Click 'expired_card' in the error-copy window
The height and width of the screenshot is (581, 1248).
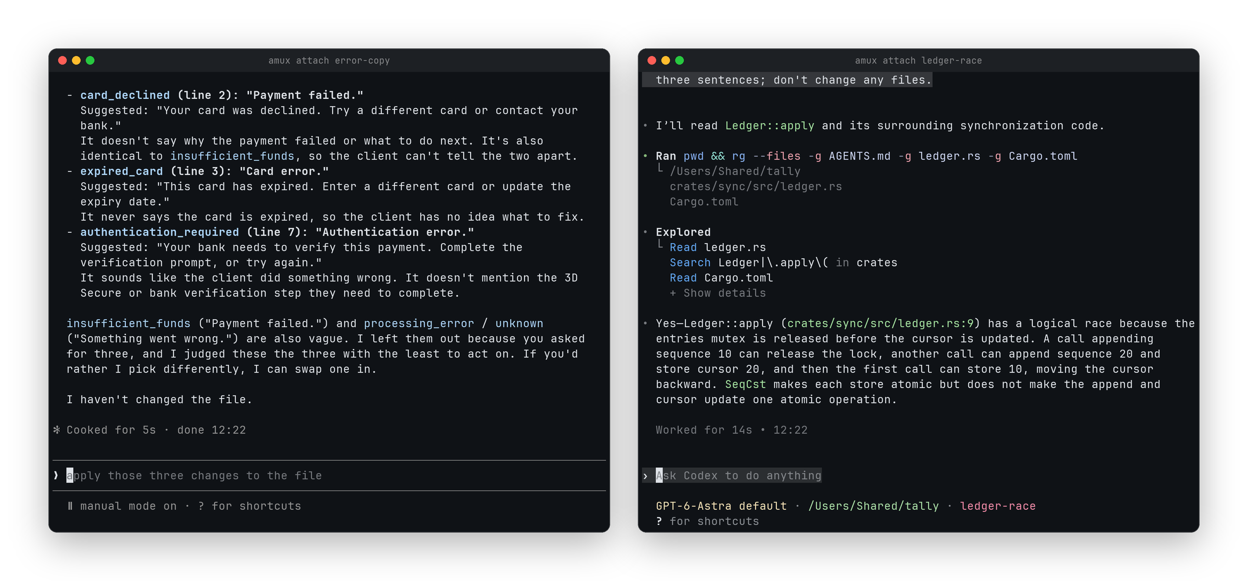(x=121, y=171)
